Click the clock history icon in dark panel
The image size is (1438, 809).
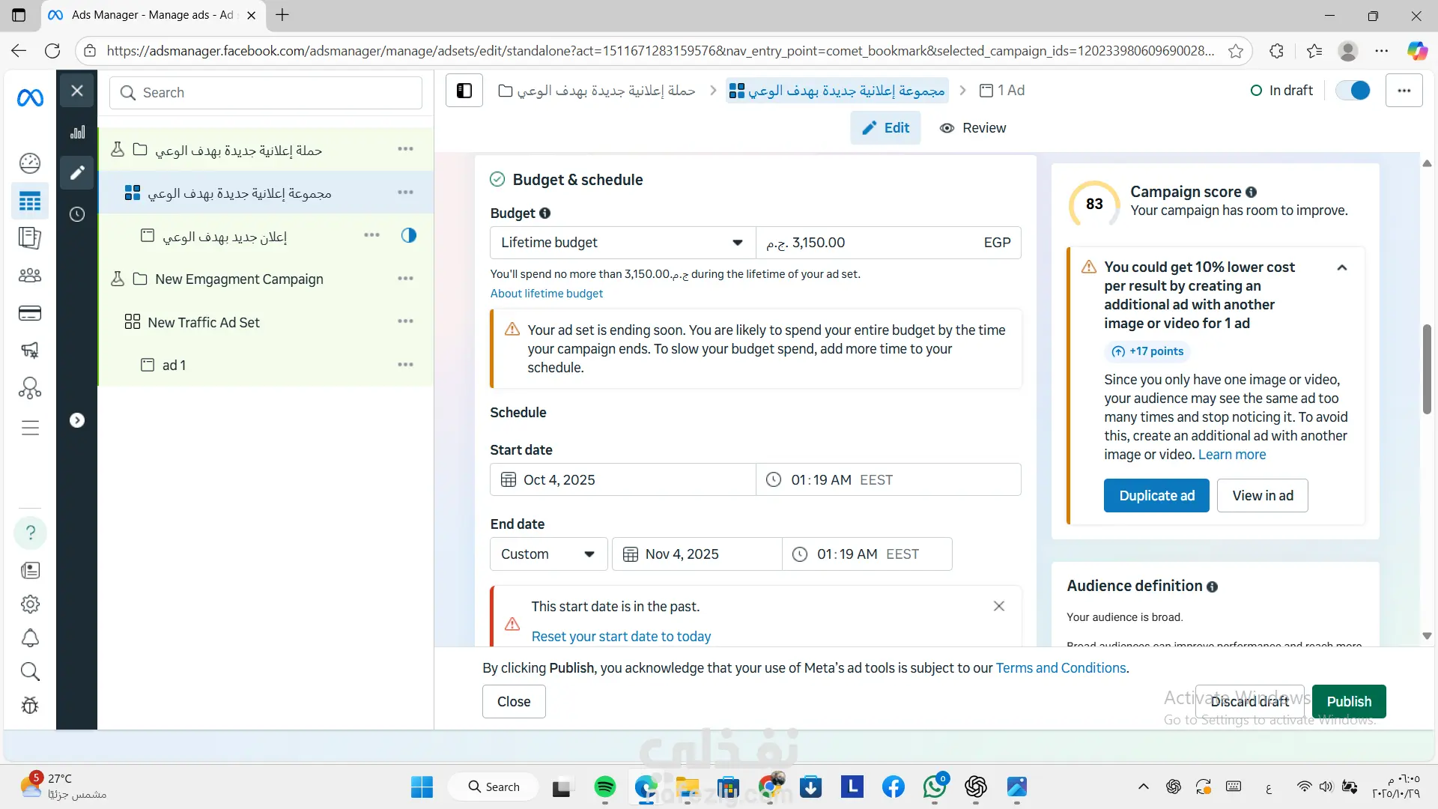coord(77,214)
